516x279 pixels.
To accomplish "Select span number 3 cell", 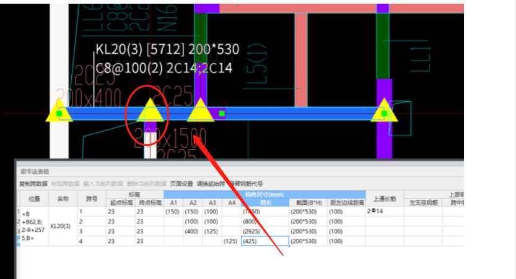I will tap(92, 231).
